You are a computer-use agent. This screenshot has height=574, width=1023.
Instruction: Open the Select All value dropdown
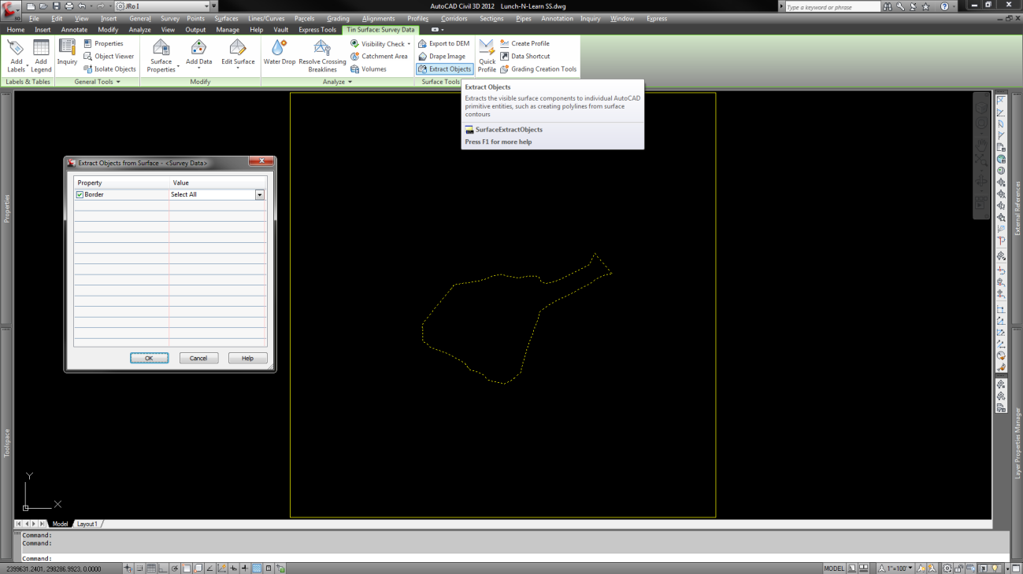(259, 194)
